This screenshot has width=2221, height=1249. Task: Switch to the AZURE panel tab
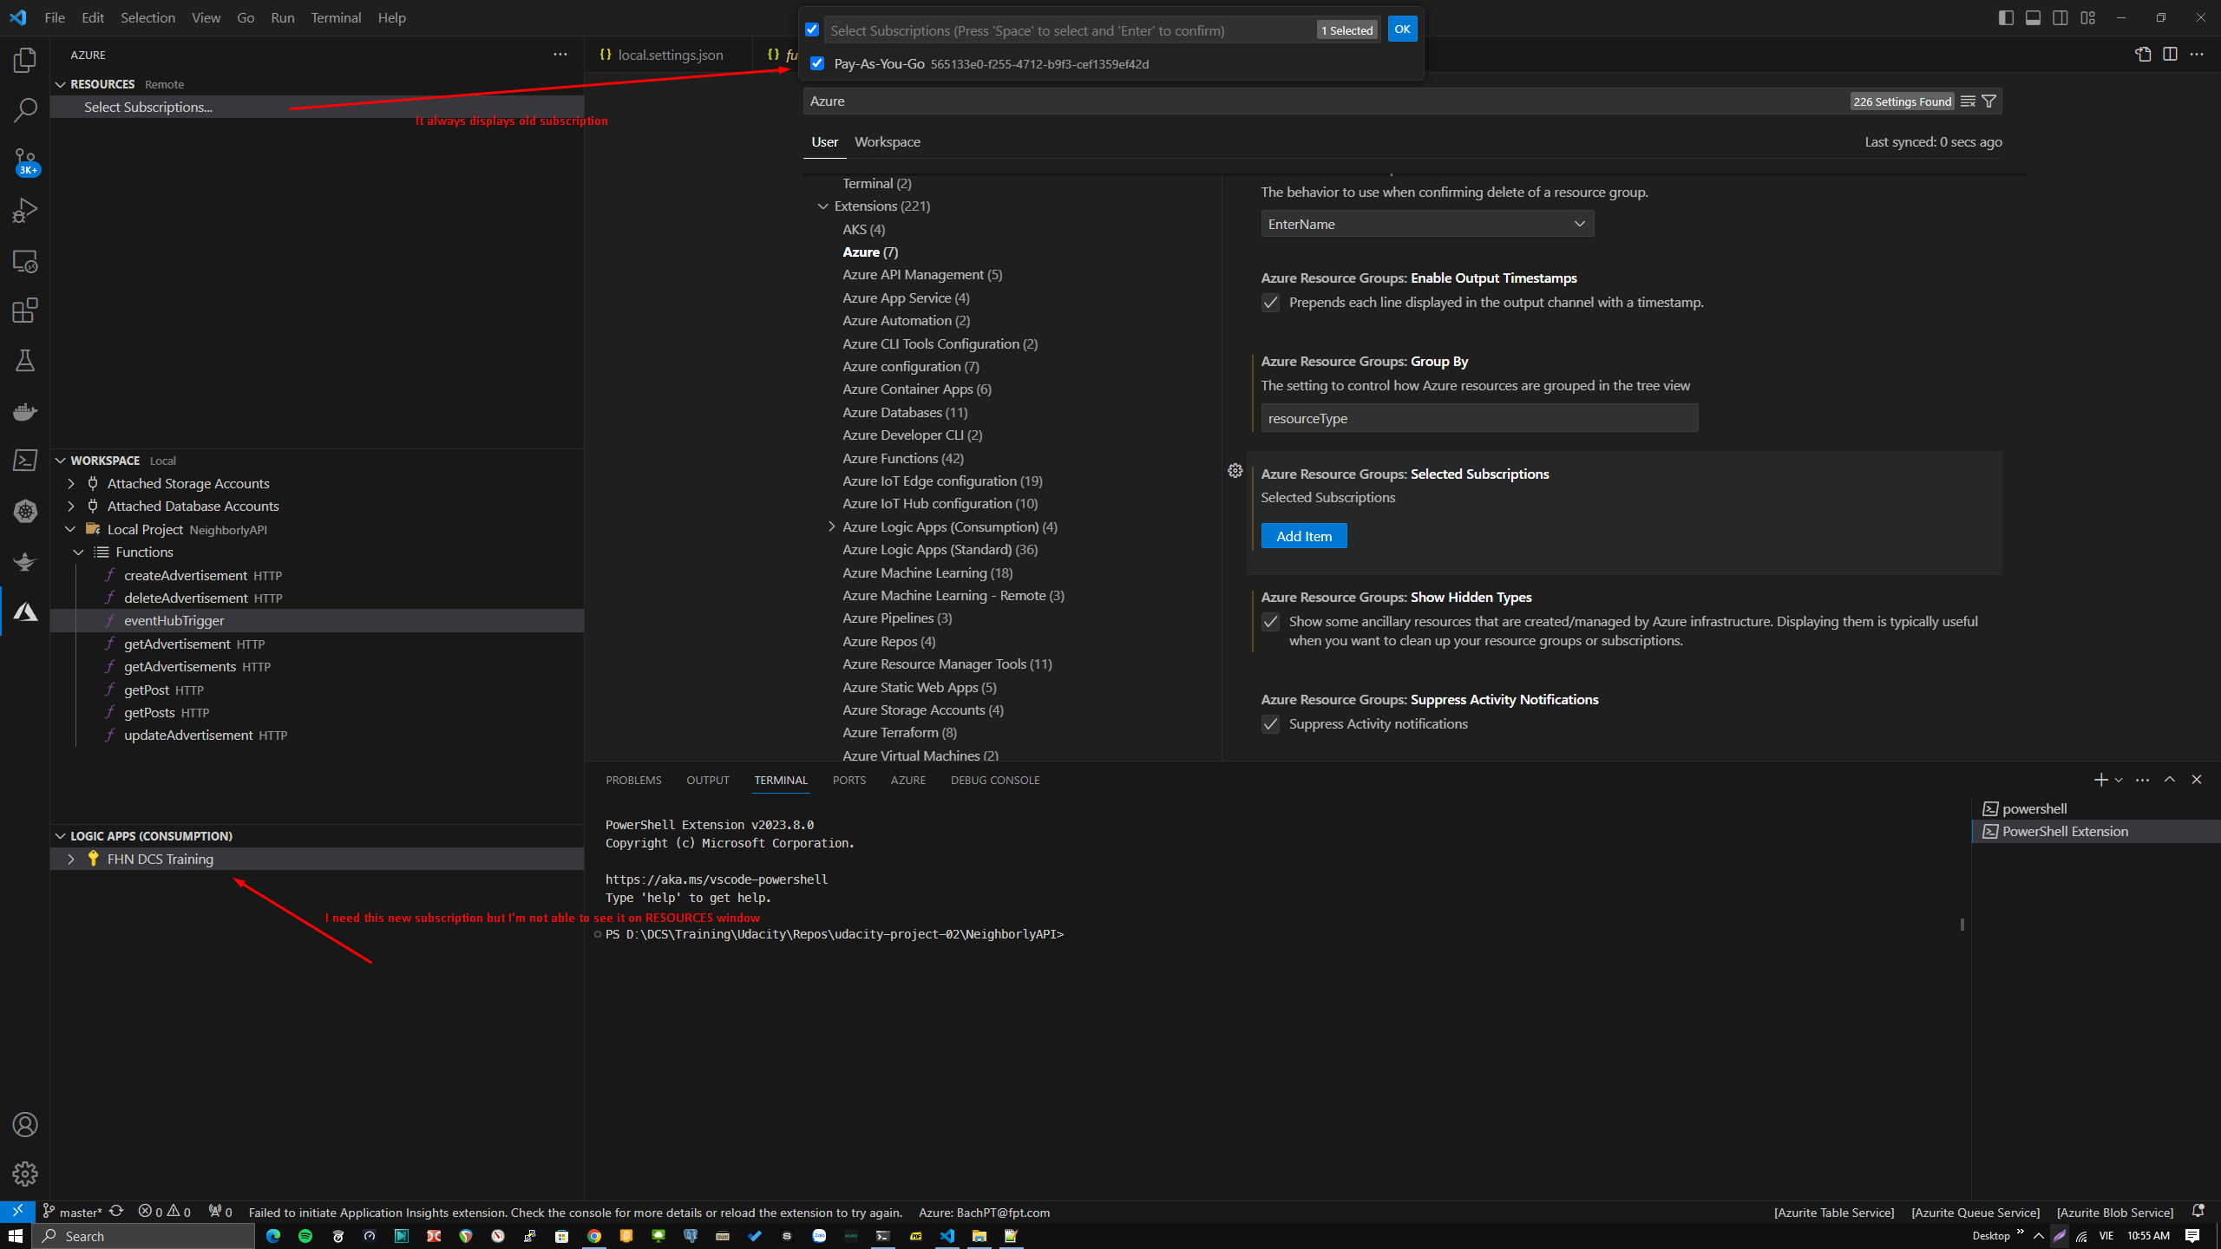[907, 781]
